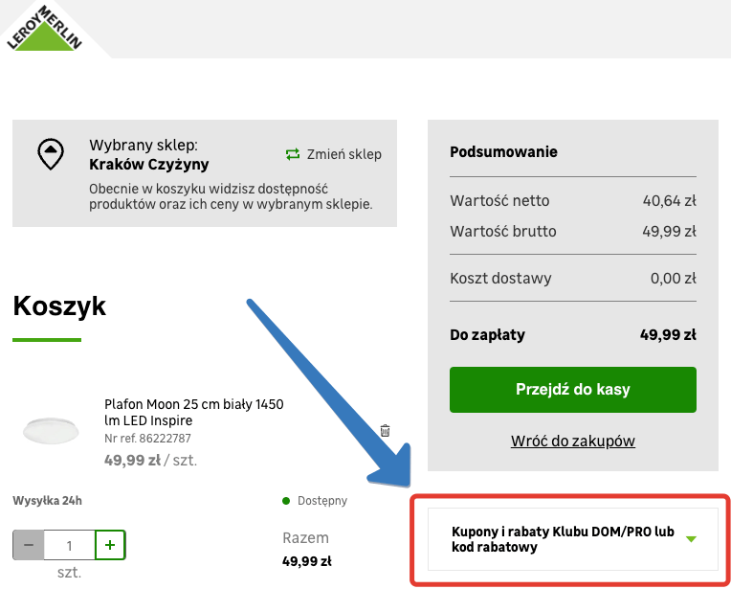Increase quantity with the plus button

pos(110,545)
